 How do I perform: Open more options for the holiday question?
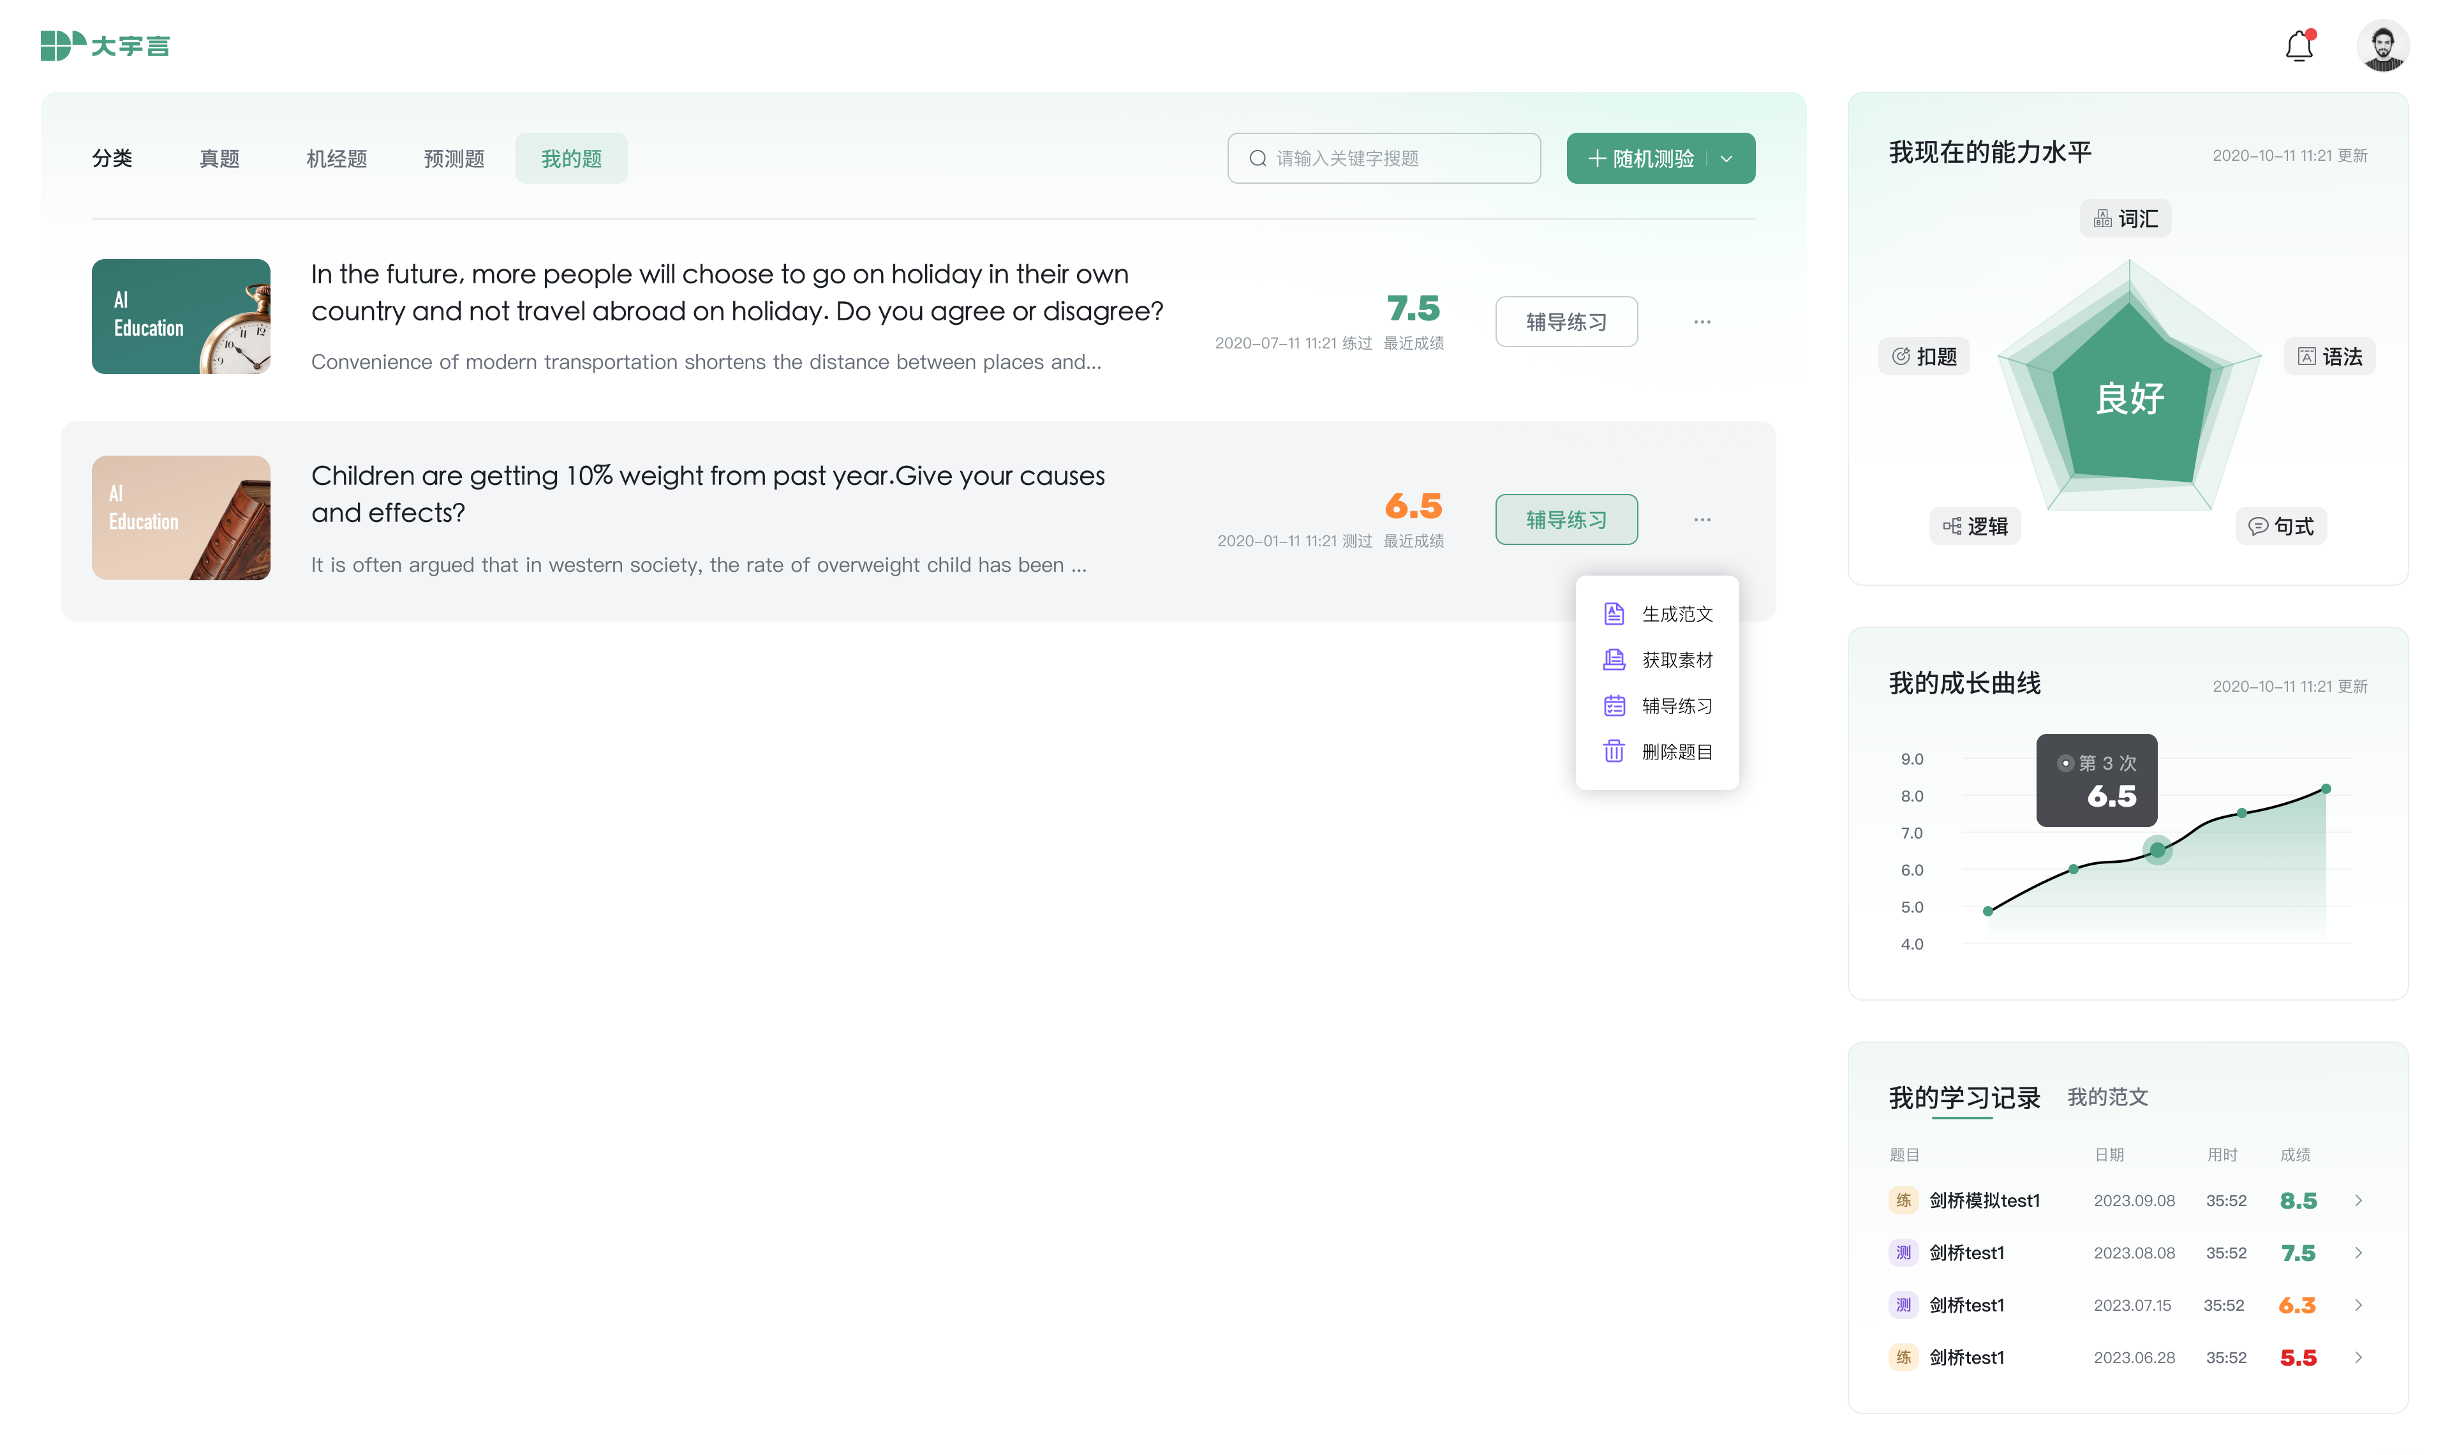click(x=1702, y=322)
